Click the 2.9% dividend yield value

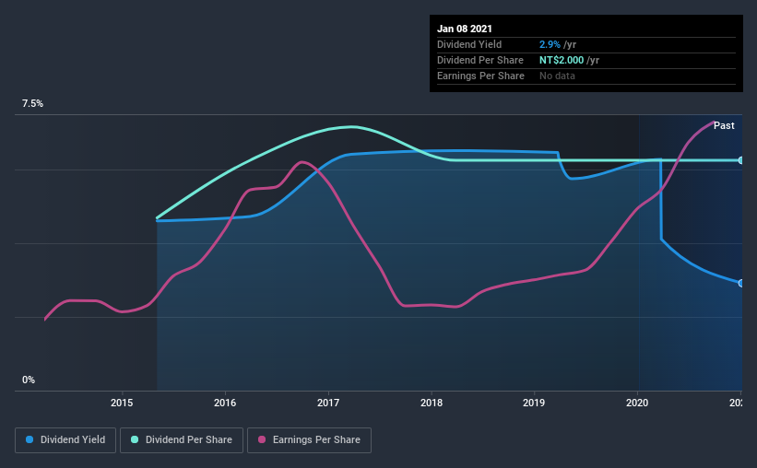point(550,44)
